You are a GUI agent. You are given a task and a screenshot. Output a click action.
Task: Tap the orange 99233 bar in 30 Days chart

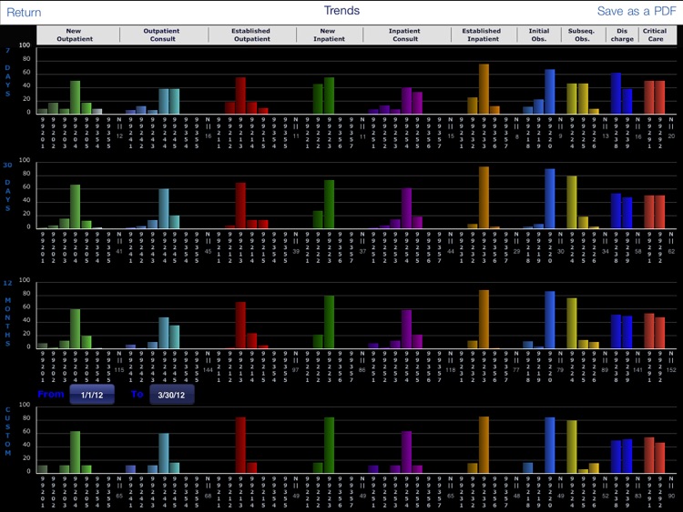coord(484,198)
